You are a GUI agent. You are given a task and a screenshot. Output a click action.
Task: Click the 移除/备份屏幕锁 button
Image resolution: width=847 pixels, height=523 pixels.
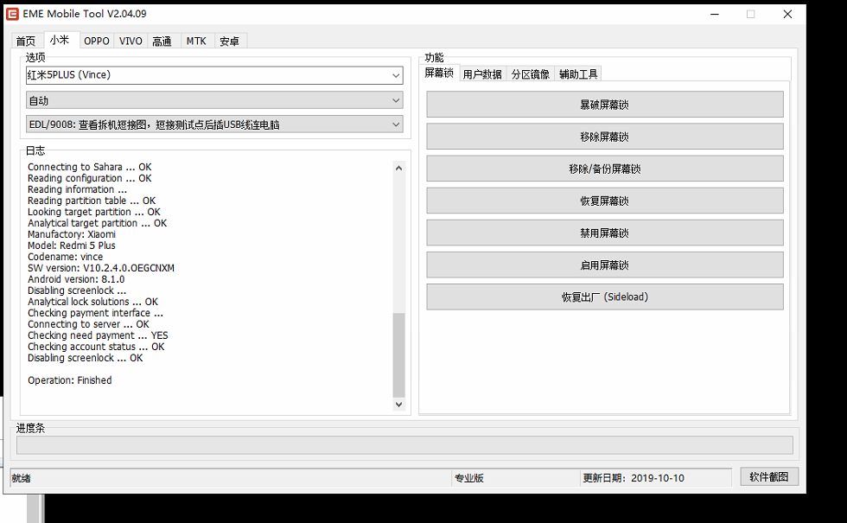605,169
